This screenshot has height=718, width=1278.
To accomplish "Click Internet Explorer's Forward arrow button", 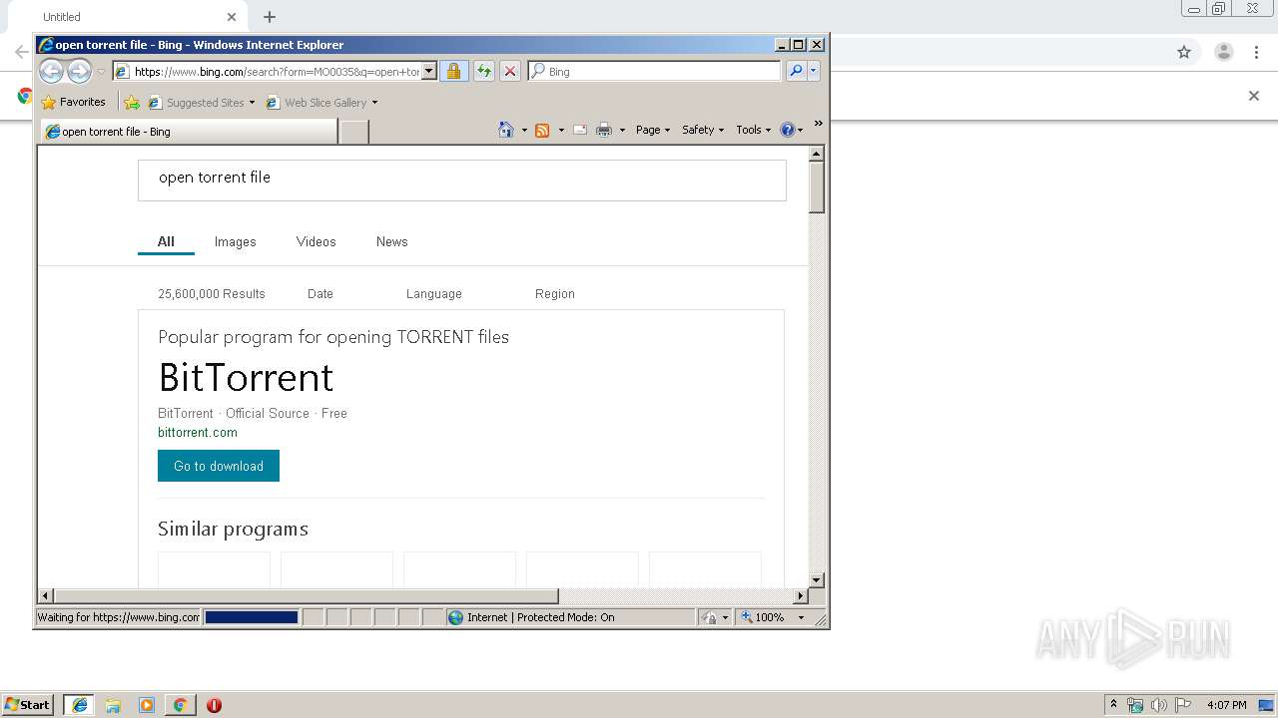I will click(x=79, y=71).
